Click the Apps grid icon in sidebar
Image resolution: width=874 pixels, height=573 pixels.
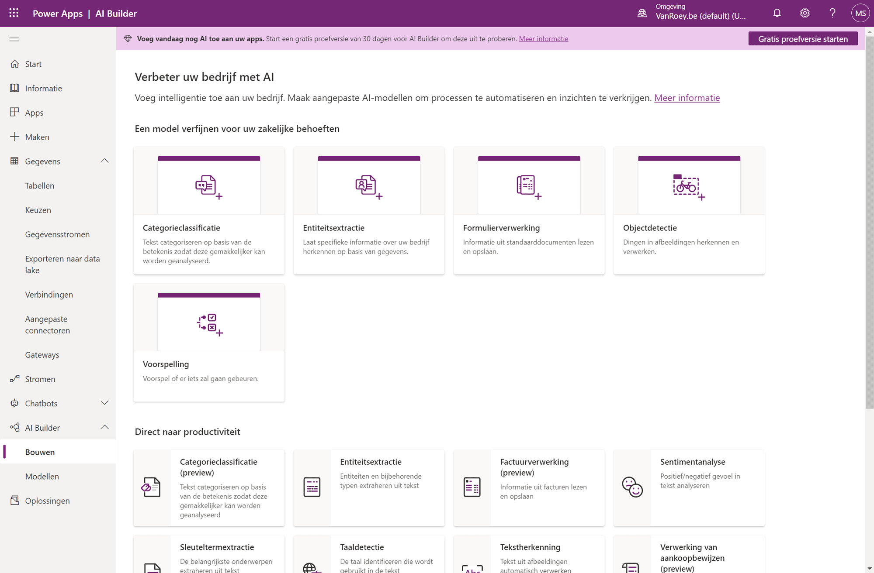(x=14, y=112)
